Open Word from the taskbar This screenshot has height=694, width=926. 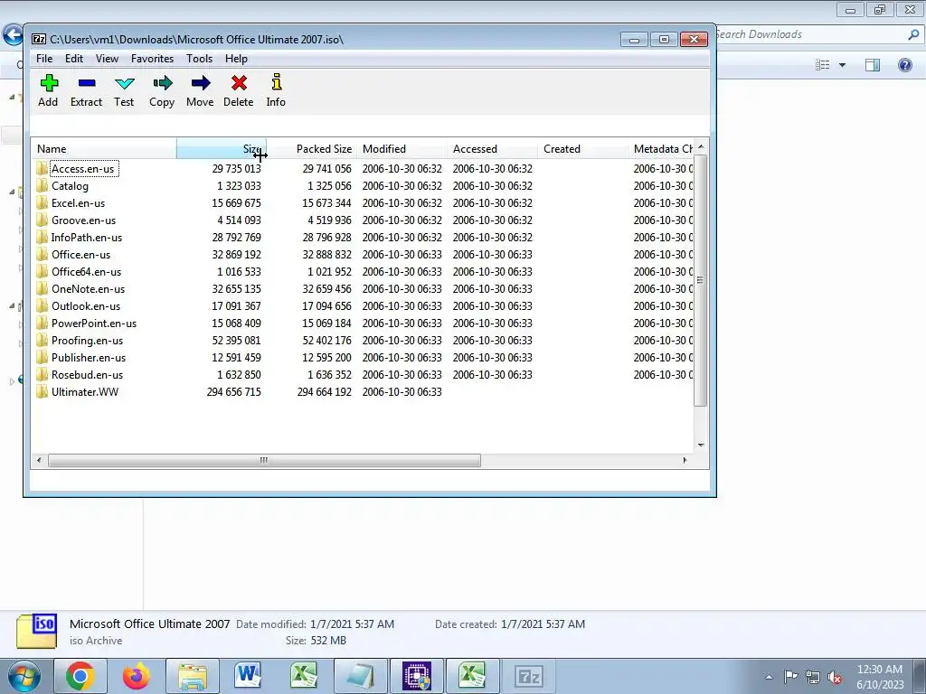pos(248,676)
